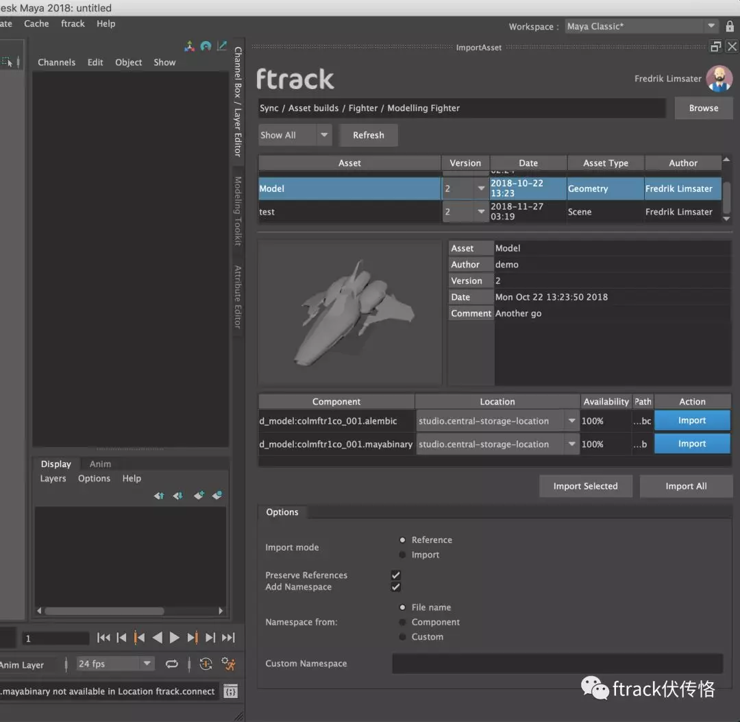The width and height of the screenshot is (740, 722).
Task: Open the Cache menu
Action: pyautogui.click(x=36, y=23)
